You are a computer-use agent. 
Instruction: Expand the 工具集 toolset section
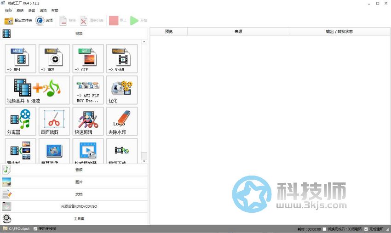74,219
